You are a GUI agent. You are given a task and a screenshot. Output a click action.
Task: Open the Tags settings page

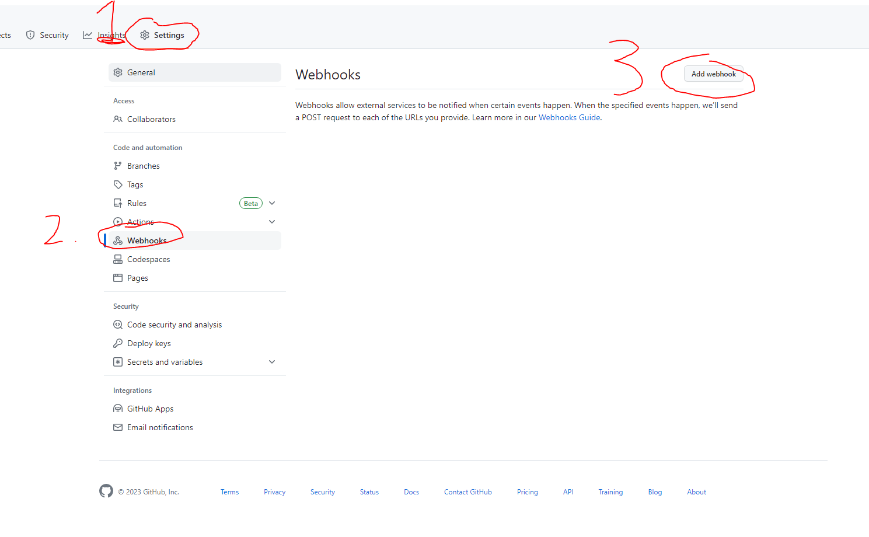pos(195,184)
